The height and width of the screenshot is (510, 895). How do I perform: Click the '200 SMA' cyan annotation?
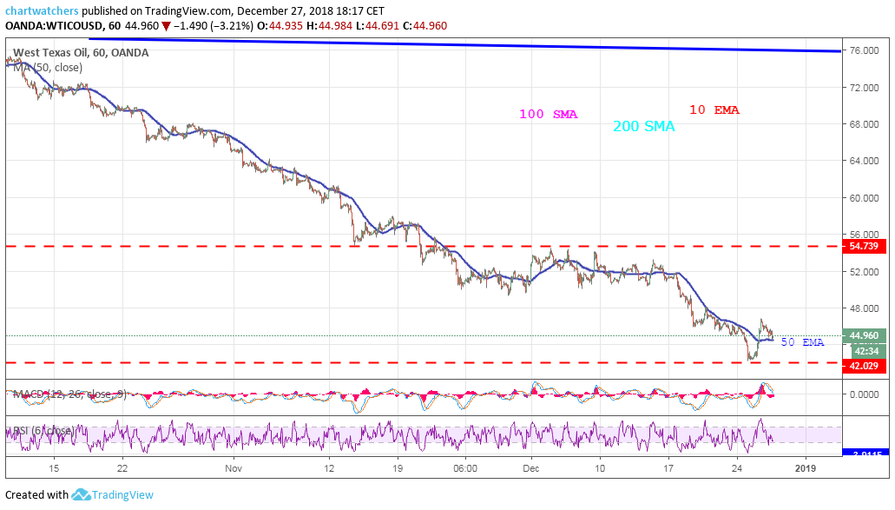tap(644, 126)
